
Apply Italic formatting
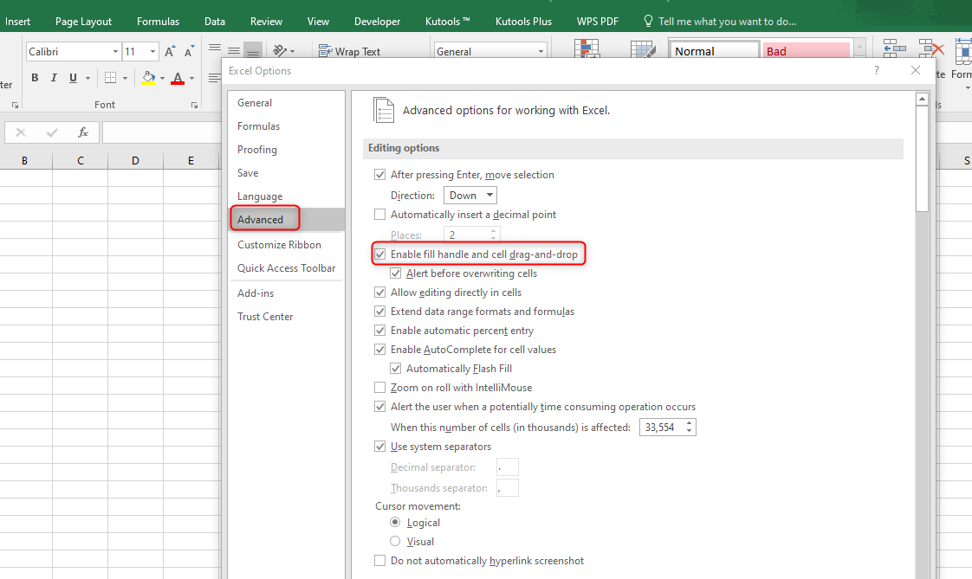coord(53,77)
